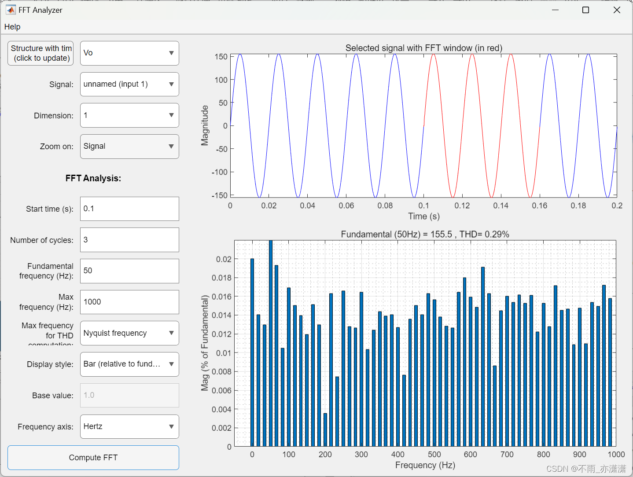
Task: Click the 'Mag (% of Fundamental)' axis label
Action: (205, 343)
